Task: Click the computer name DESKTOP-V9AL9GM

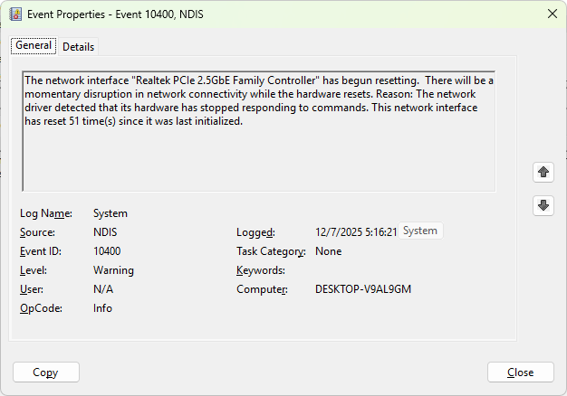Action: click(x=363, y=289)
